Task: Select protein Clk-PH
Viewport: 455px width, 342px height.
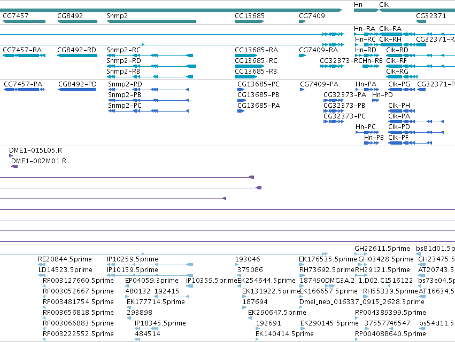Action: click(x=399, y=106)
